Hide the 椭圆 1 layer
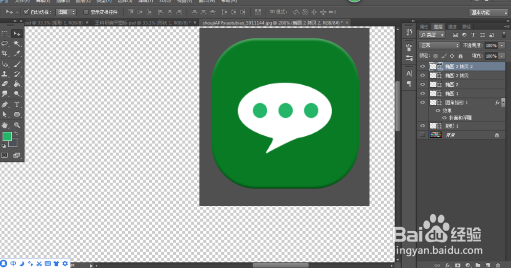Screen dimensions: 511x268 (x=423, y=93)
